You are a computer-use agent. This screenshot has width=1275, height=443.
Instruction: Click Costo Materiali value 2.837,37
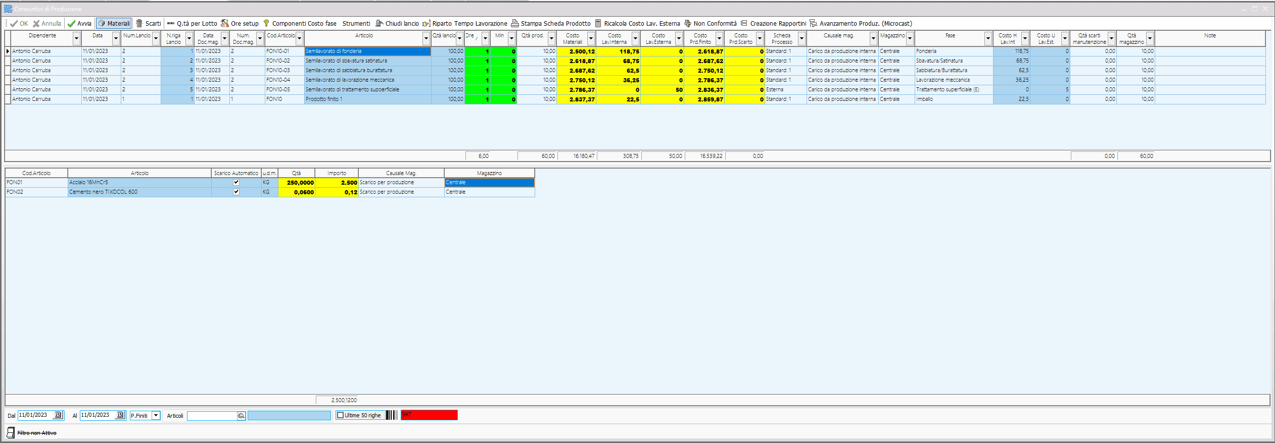[576, 99]
